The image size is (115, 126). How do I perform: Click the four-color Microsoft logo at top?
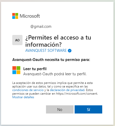15,16
